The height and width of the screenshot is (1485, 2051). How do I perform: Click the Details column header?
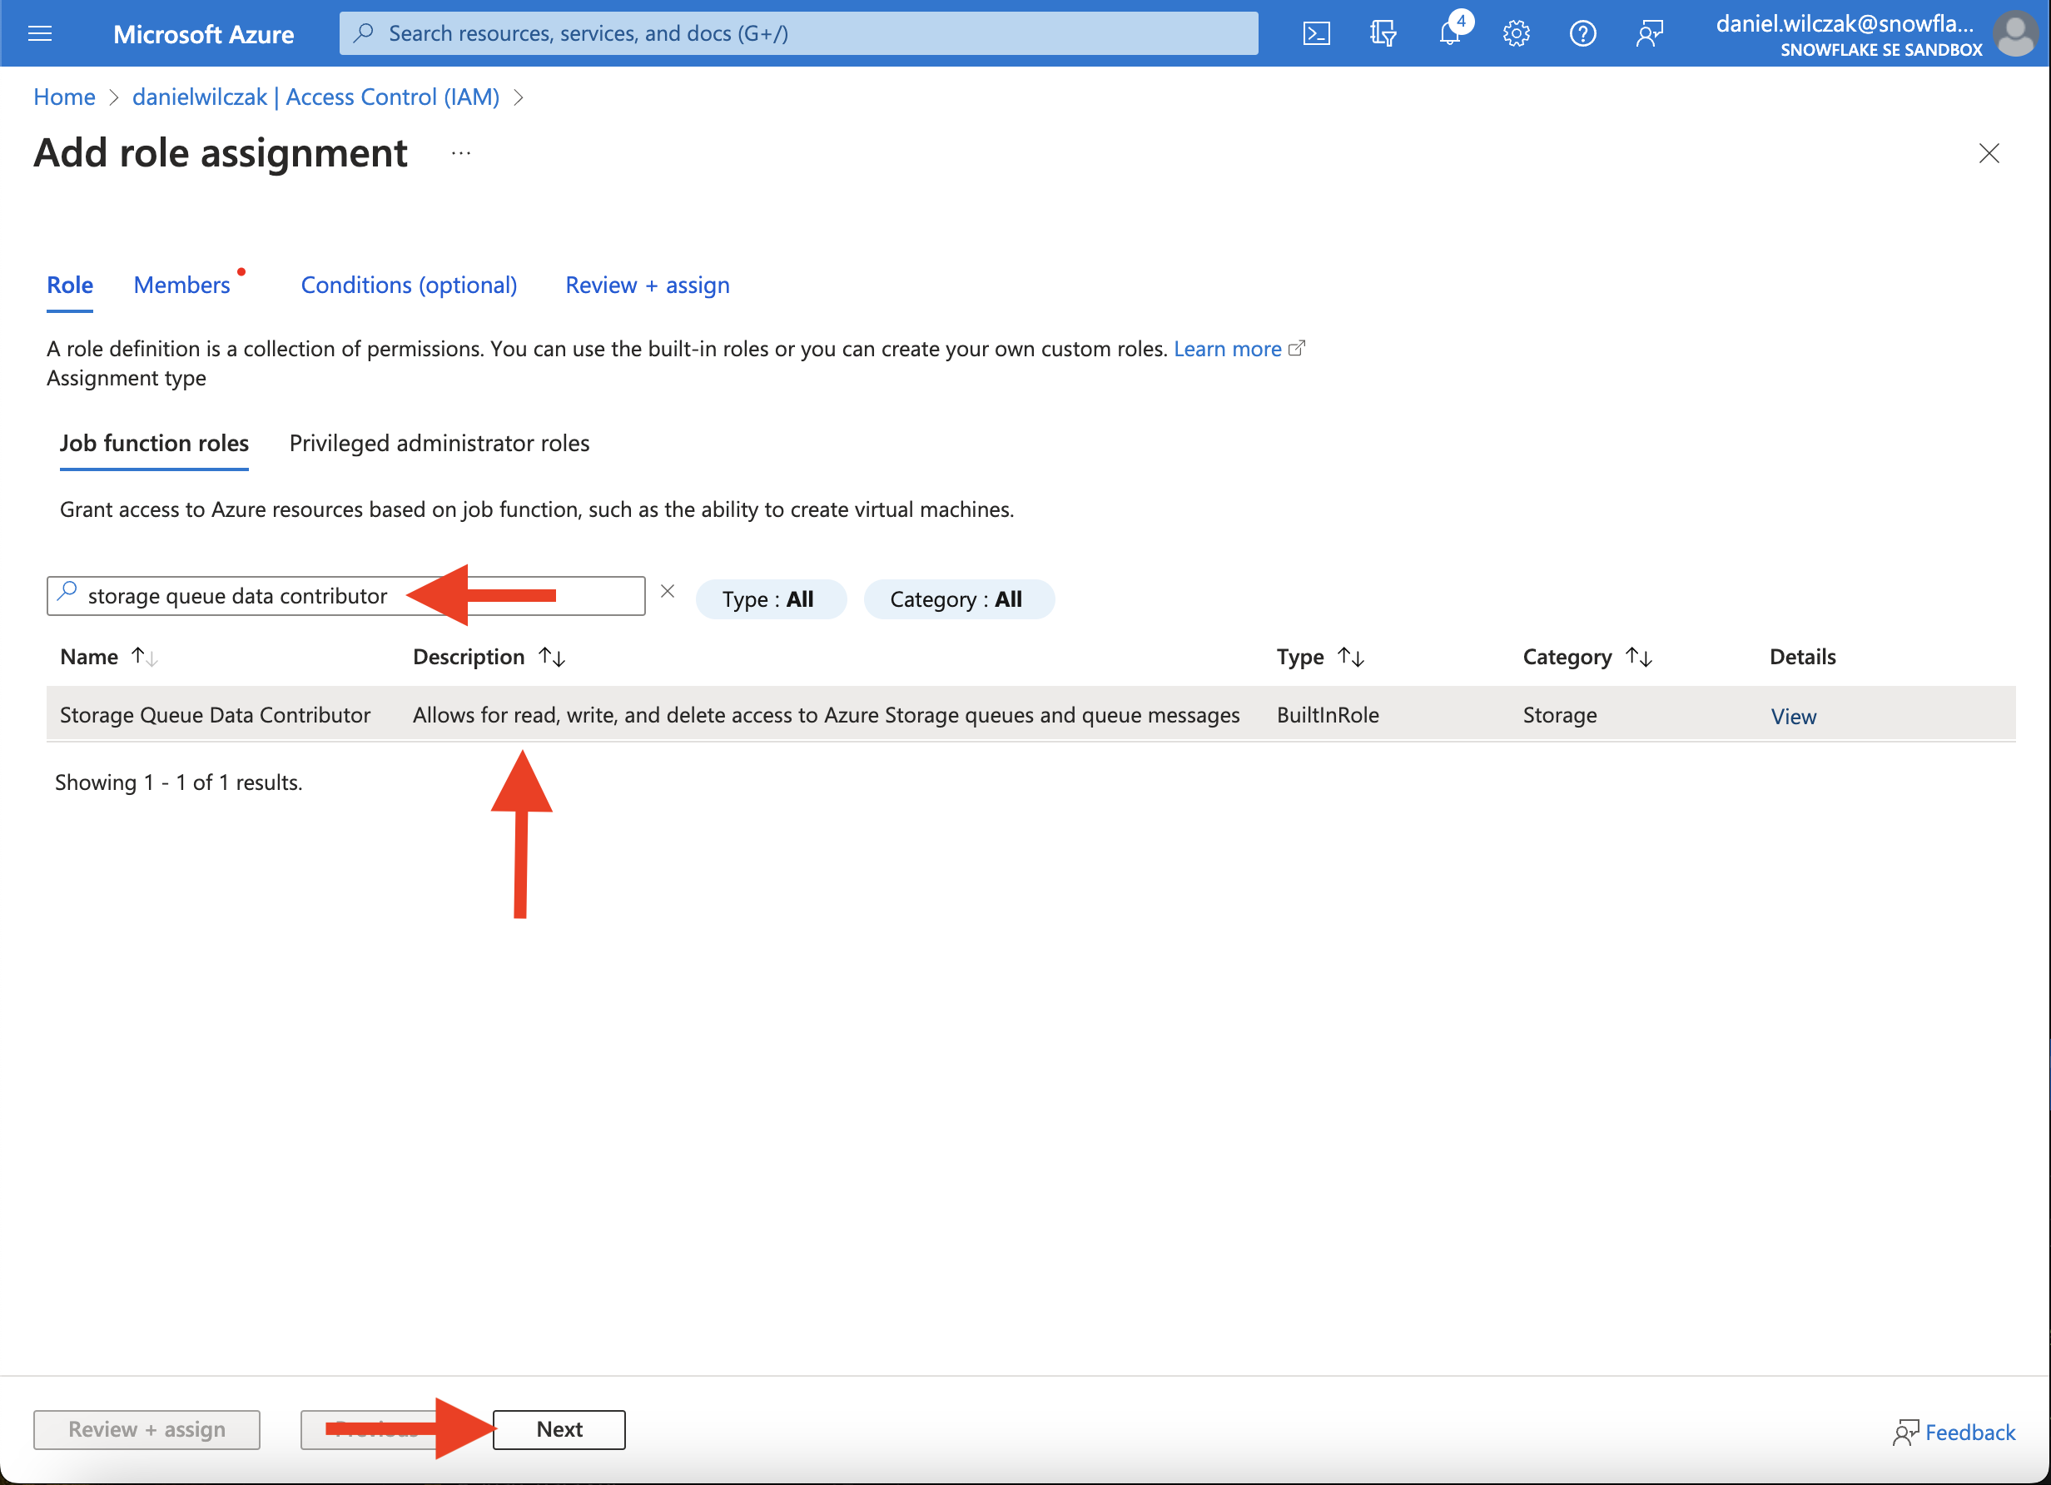click(x=1802, y=657)
